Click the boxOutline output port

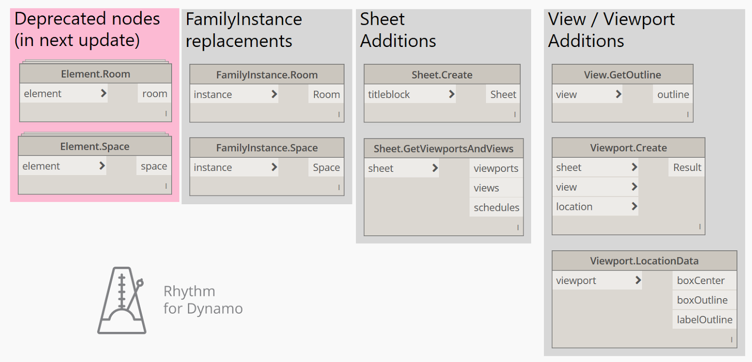702,300
